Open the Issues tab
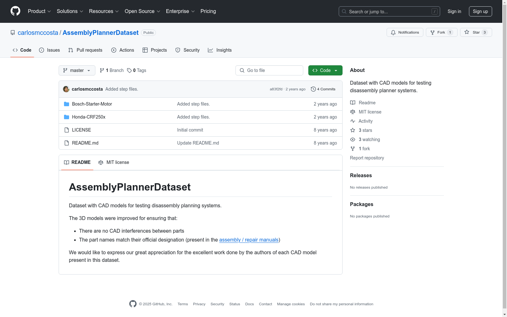This screenshot has height=317, width=507. click(49, 50)
